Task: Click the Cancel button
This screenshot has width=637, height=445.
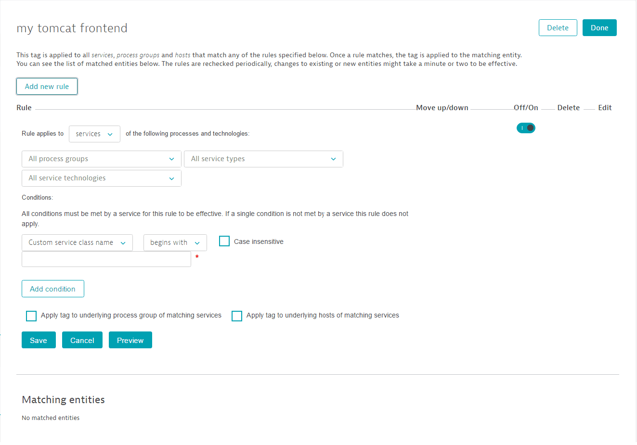Action: coord(82,340)
